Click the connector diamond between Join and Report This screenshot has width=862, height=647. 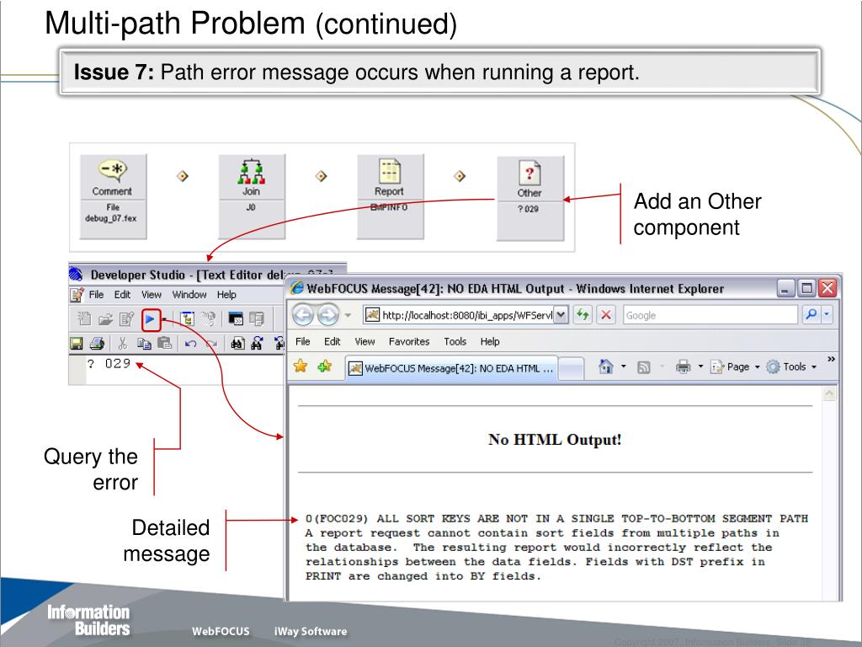[321, 176]
